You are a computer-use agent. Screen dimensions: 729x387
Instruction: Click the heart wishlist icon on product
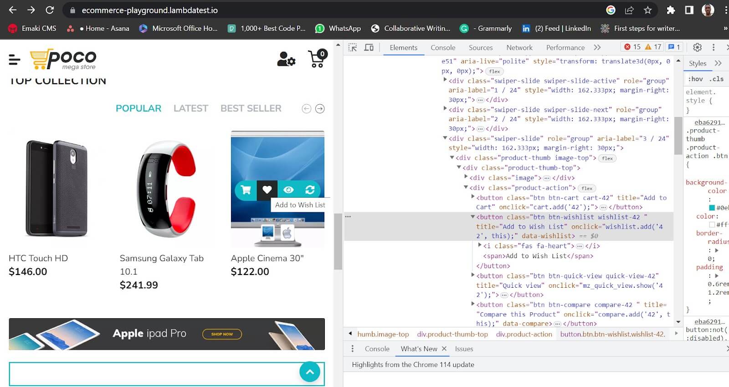click(267, 190)
